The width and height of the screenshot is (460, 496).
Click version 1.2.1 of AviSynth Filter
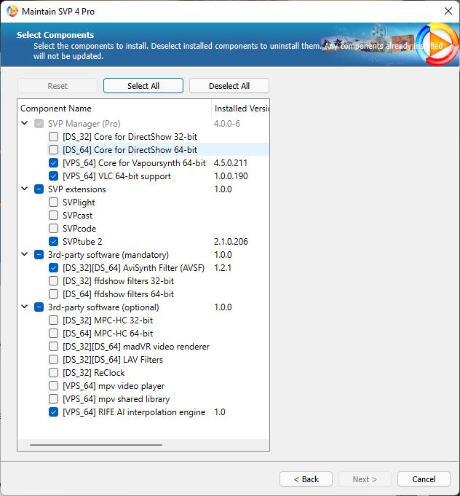223,268
